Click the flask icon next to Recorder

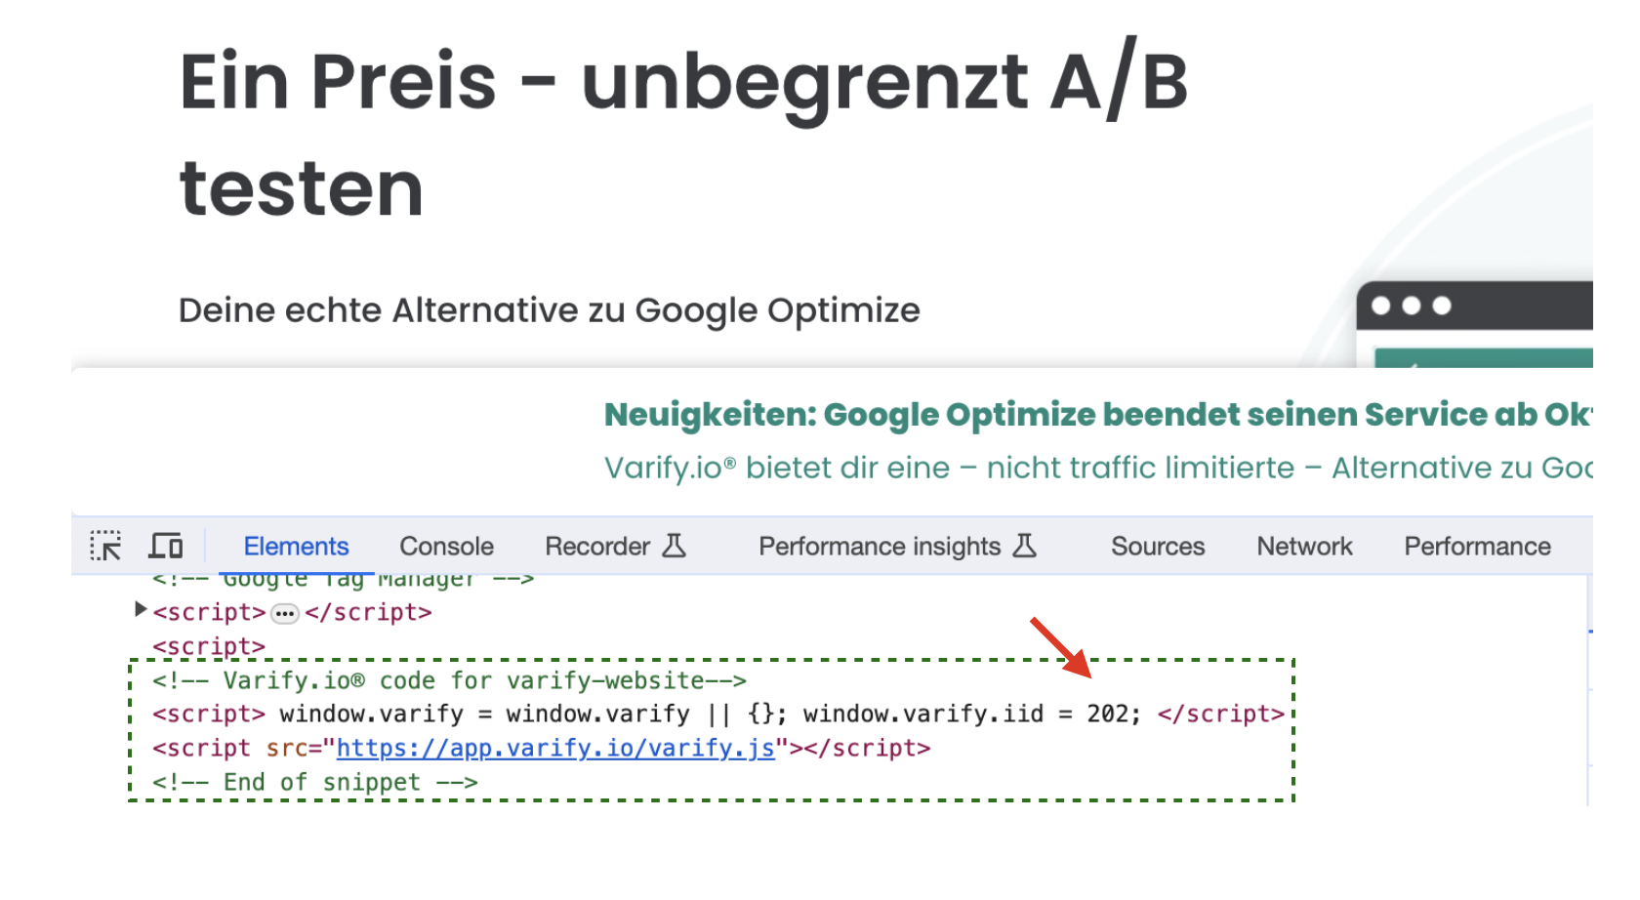click(x=675, y=546)
